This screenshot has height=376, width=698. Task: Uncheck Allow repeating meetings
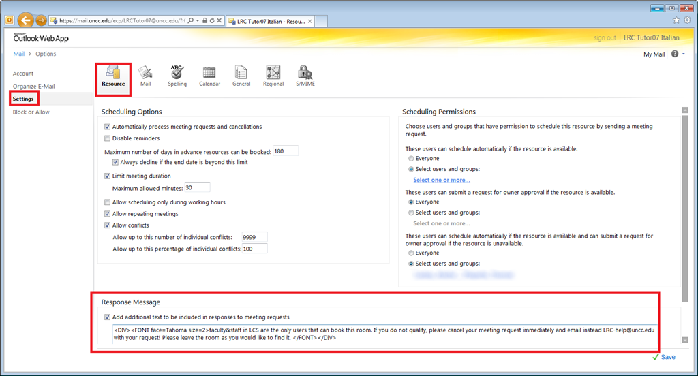108,214
